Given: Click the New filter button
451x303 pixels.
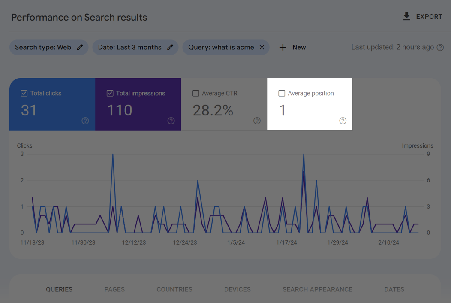Looking at the screenshot, I should (x=293, y=47).
